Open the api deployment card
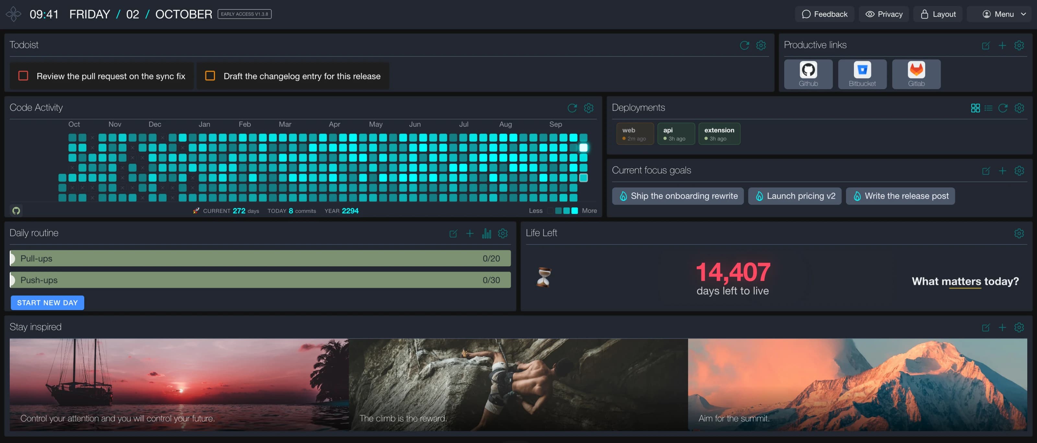The height and width of the screenshot is (443, 1037). tap(676, 134)
